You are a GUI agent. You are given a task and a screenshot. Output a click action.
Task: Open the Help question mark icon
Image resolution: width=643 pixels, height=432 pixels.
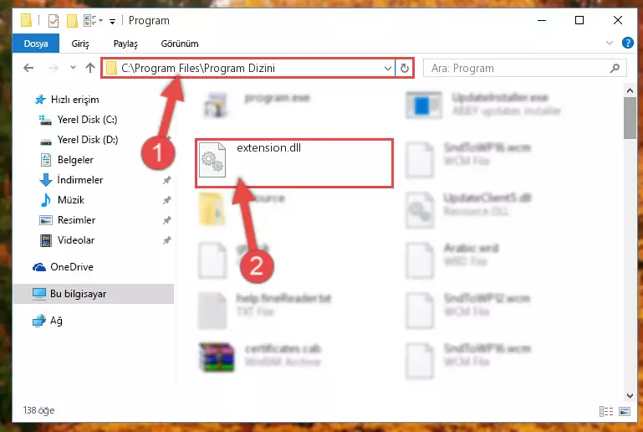(627, 43)
